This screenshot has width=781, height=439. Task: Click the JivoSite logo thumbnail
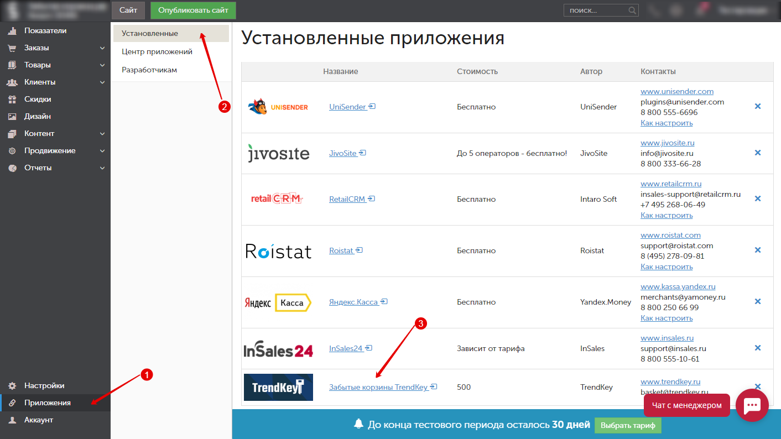[x=278, y=153]
